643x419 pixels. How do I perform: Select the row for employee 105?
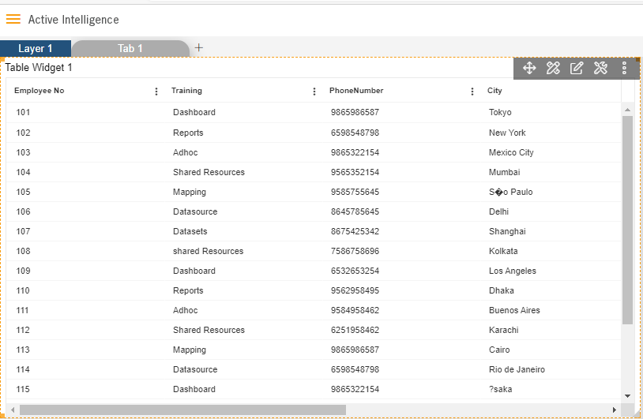[x=314, y=192]
